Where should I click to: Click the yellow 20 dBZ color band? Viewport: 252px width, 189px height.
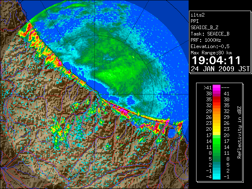217,129
